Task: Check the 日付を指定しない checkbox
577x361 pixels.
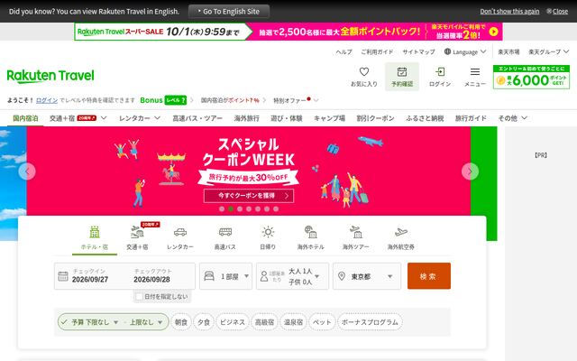Action: click(139, 296)
